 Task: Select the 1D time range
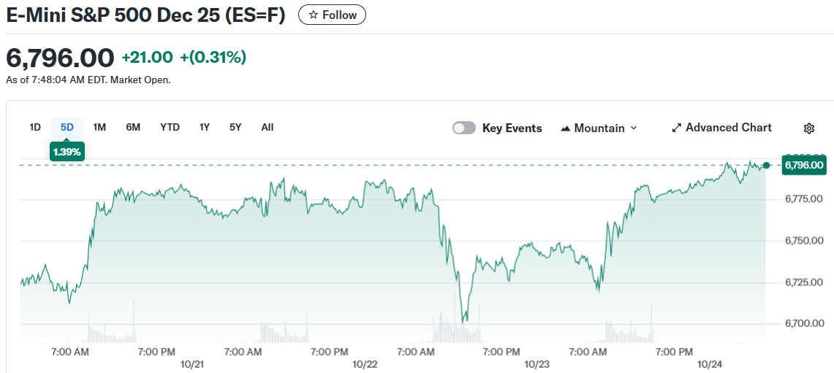(x=35, y=127)
